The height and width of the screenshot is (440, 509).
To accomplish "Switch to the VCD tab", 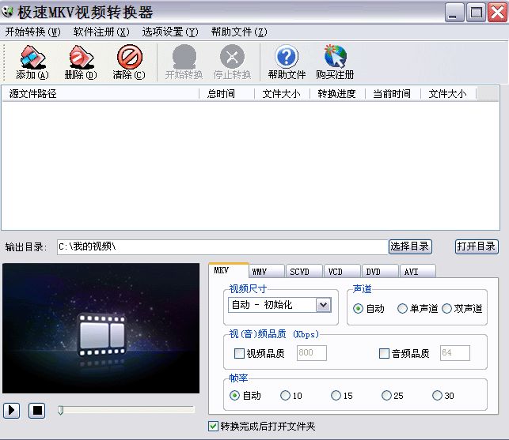I will [x=342, y=272].
